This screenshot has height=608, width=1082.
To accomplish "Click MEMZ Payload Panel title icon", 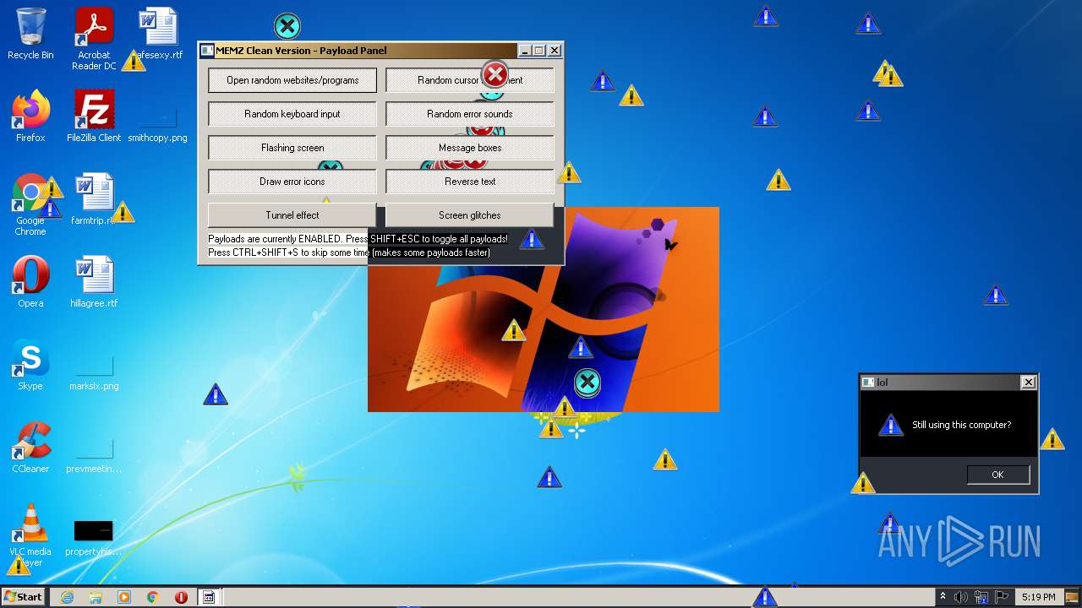I will point(207,51).
